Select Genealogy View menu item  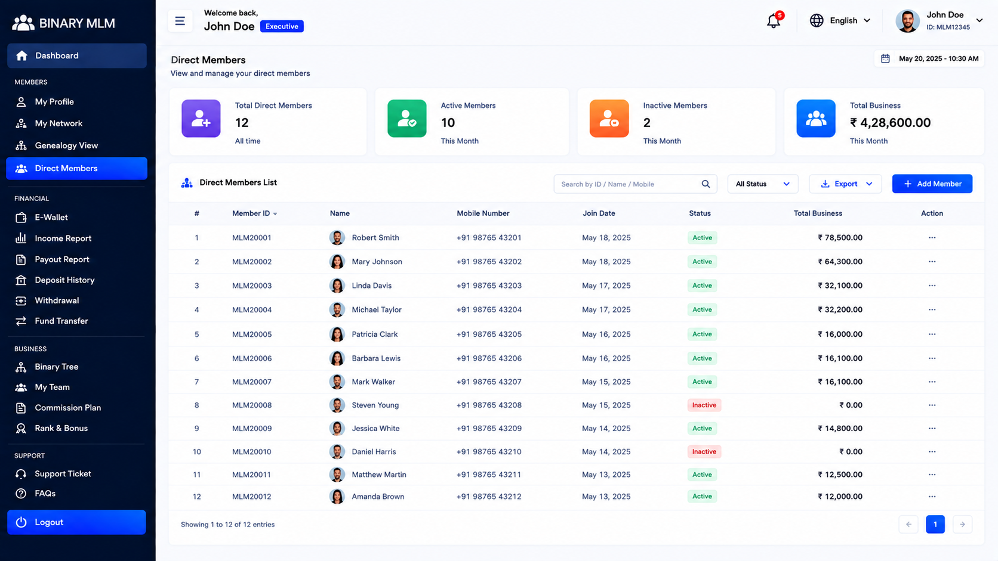tap(66, 145)
